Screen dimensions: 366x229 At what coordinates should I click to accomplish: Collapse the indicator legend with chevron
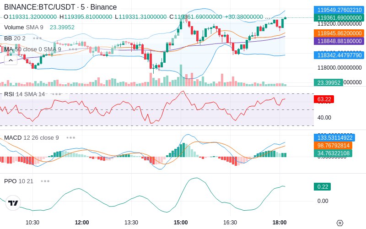tap(11, 60)
